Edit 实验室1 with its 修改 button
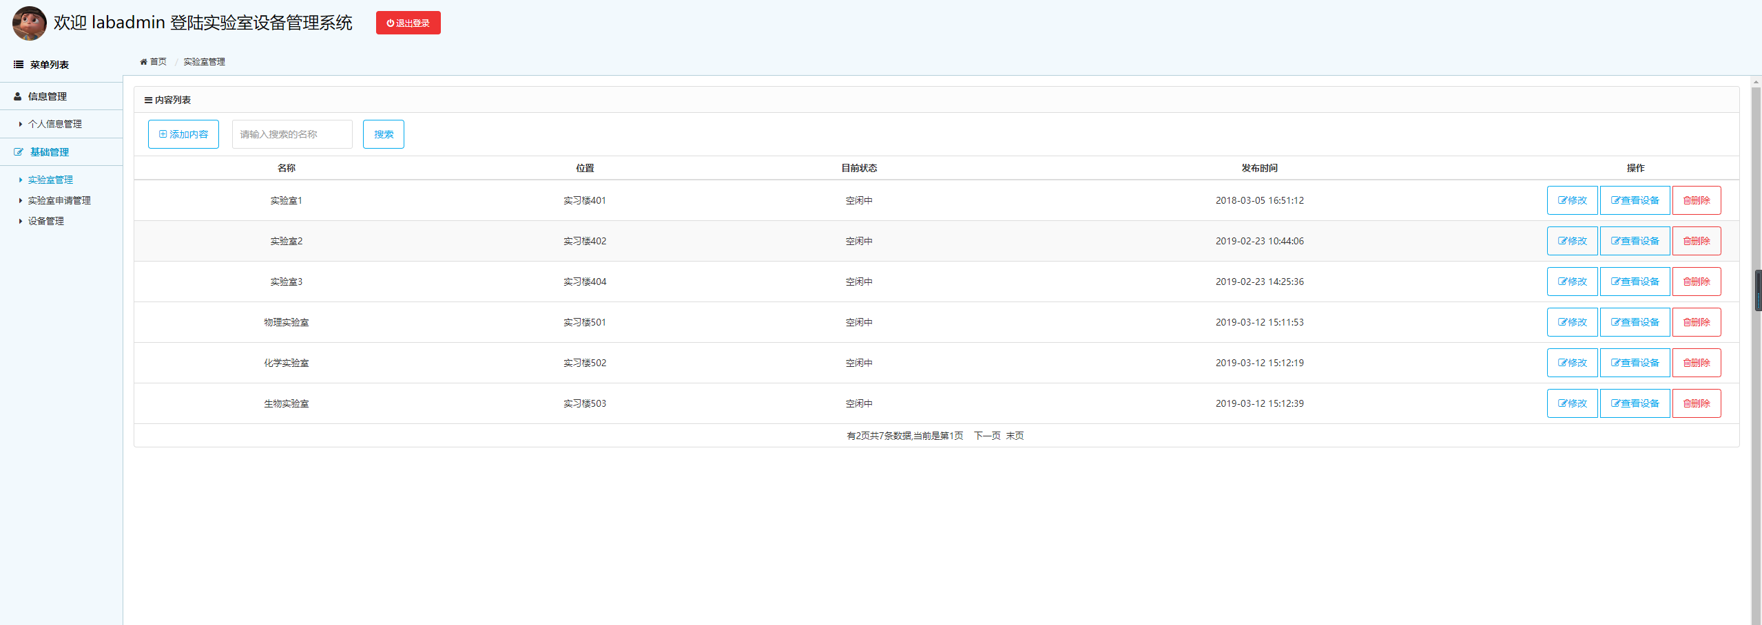The height and width of the screenshot is (625, 1762). (1572, 200)
